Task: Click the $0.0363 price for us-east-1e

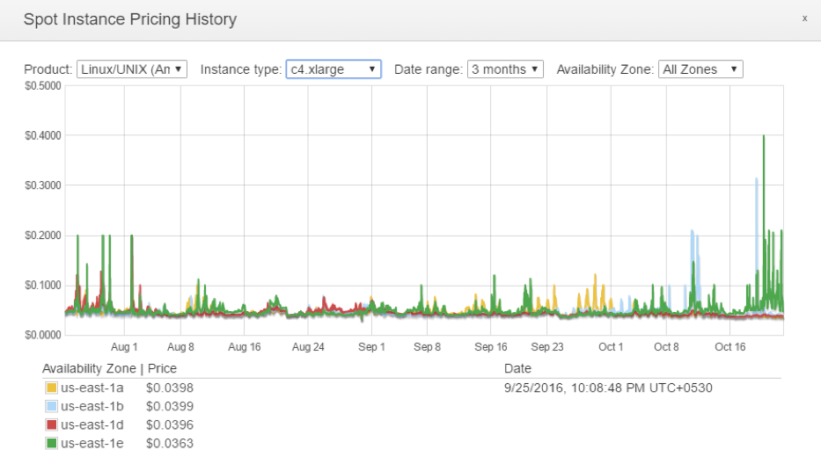Action: click(170, 443)
